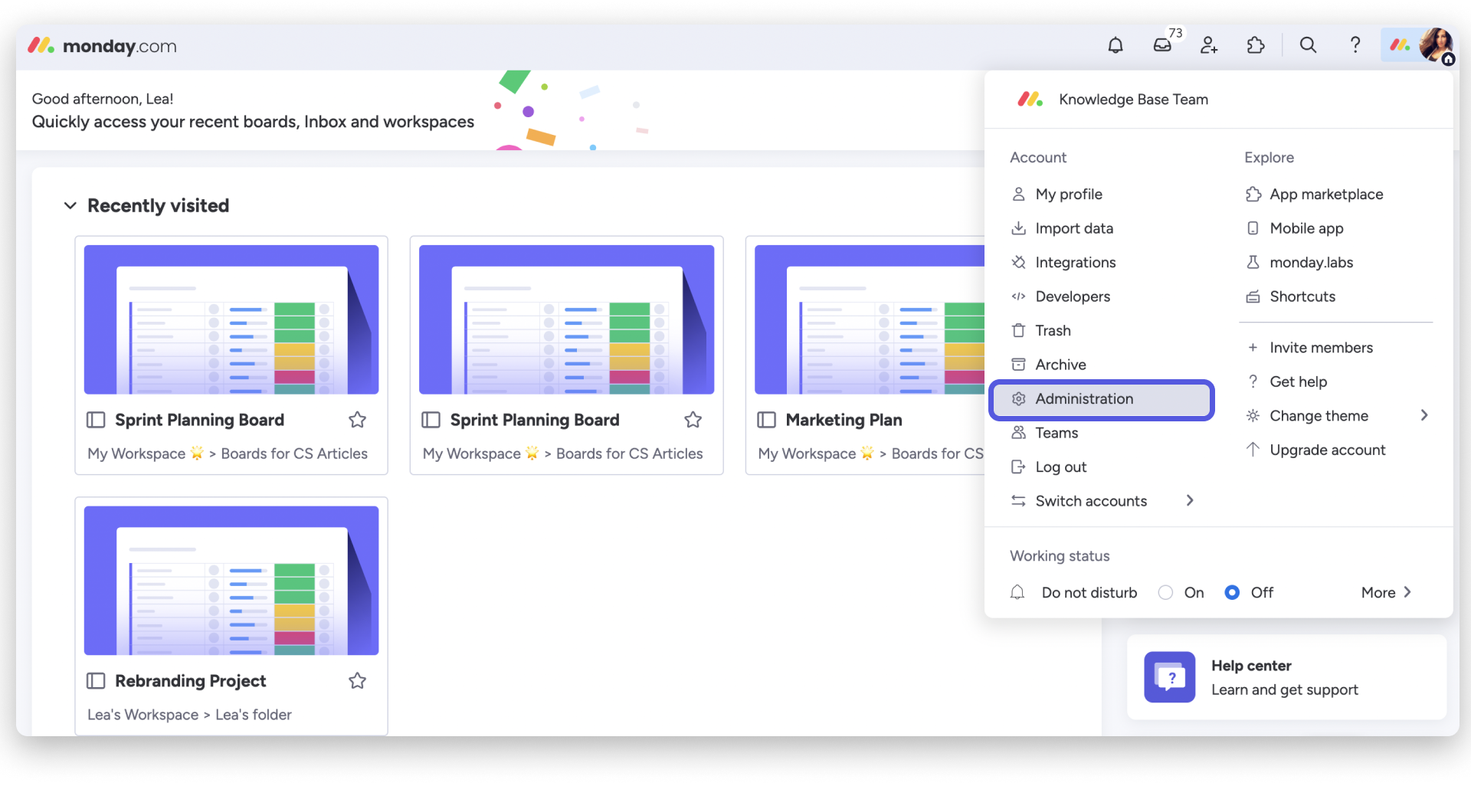This screenshot has width=1471, height=786.
Task: Open the Marketing Plan board title
Action: point(844,420)
